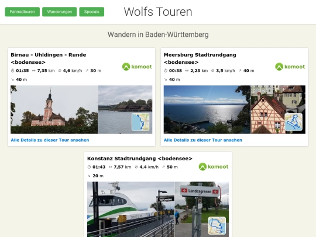Click the distance arrow icon in the Meersburg card
The image size is (316, 237).
click(x=187, y=71)
